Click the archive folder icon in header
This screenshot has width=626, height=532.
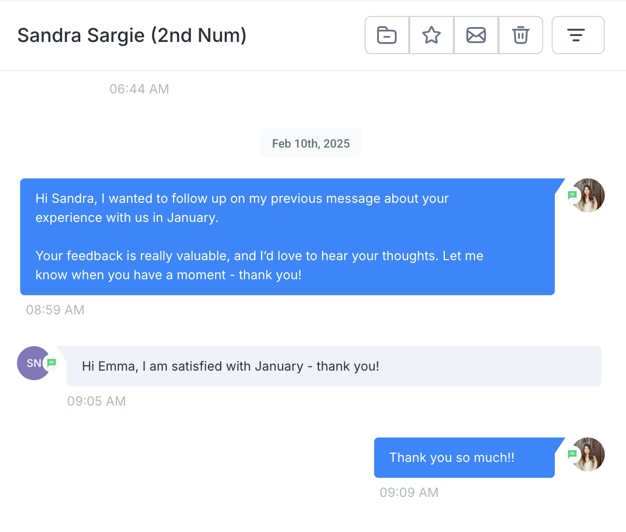(x=387, y=36)
